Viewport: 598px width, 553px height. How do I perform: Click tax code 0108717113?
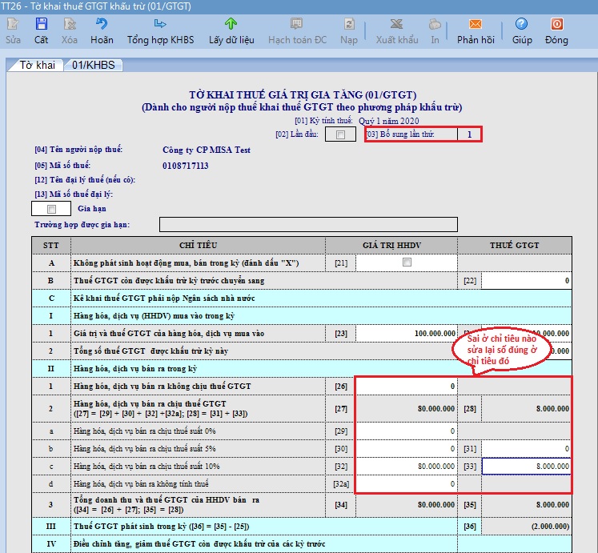(x=186, y=166)
